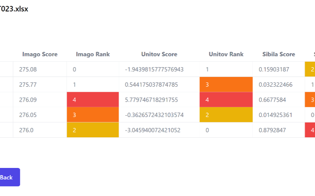Select the red Unitov Rank 4 cell
315x196 pixels.
[x=226, y=99]
